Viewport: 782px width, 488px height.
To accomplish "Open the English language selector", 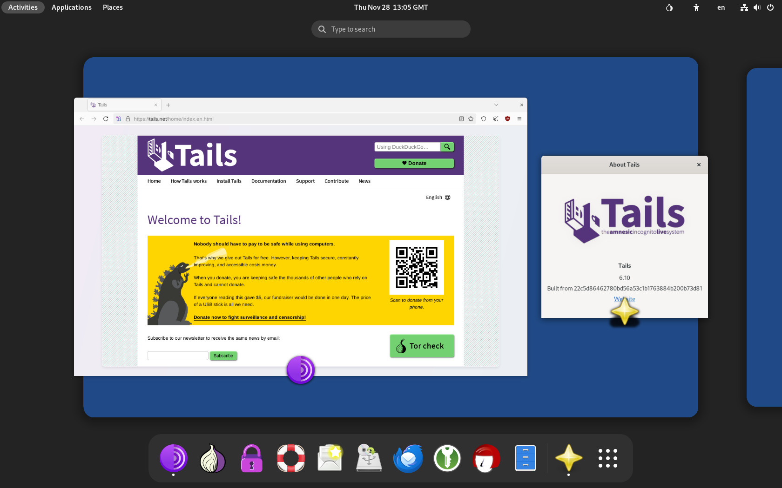I will (438, 198).
